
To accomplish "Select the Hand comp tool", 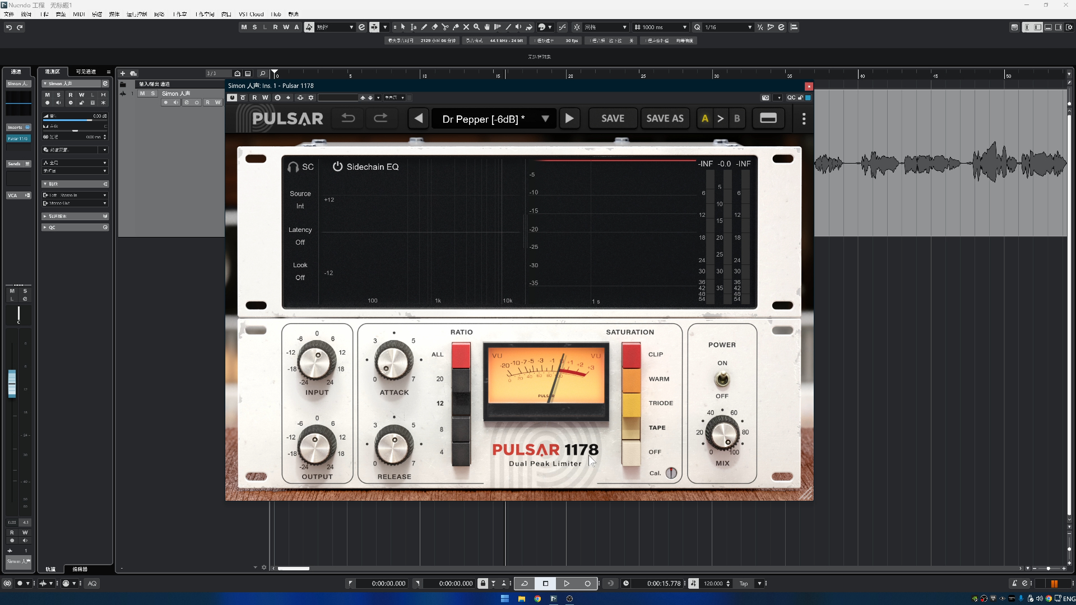I will coord(487,27).
